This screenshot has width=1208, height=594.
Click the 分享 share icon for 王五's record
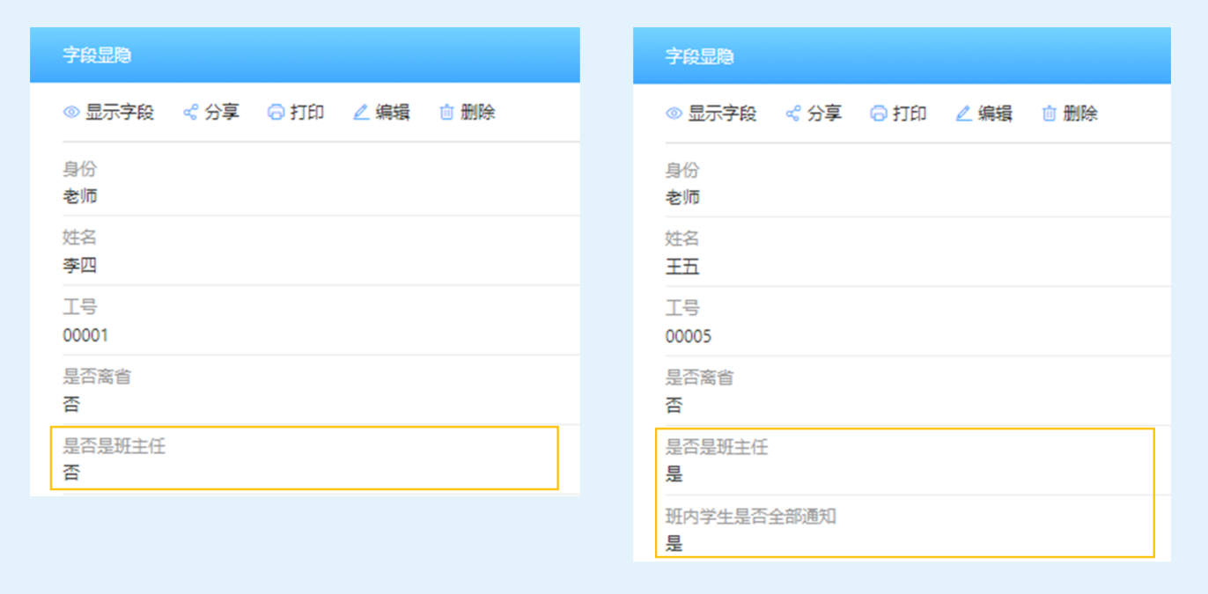click(793, 114)
